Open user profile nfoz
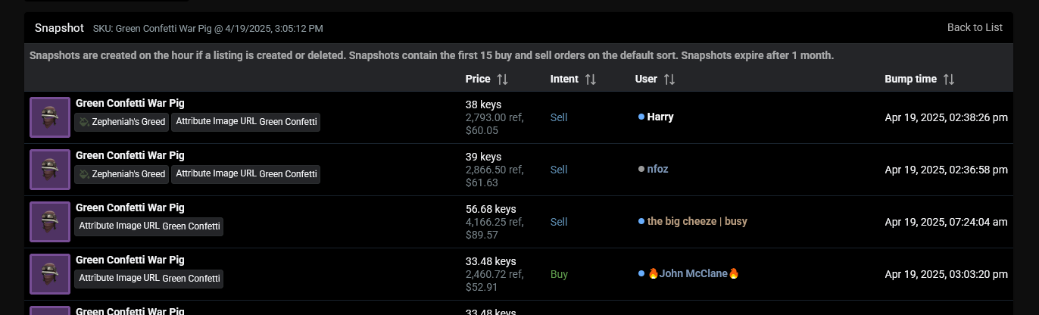 point(657,170)
